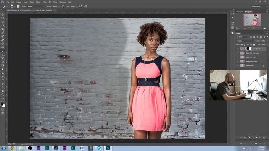
Task: Open the History panel icon
Action: point(232,13)
